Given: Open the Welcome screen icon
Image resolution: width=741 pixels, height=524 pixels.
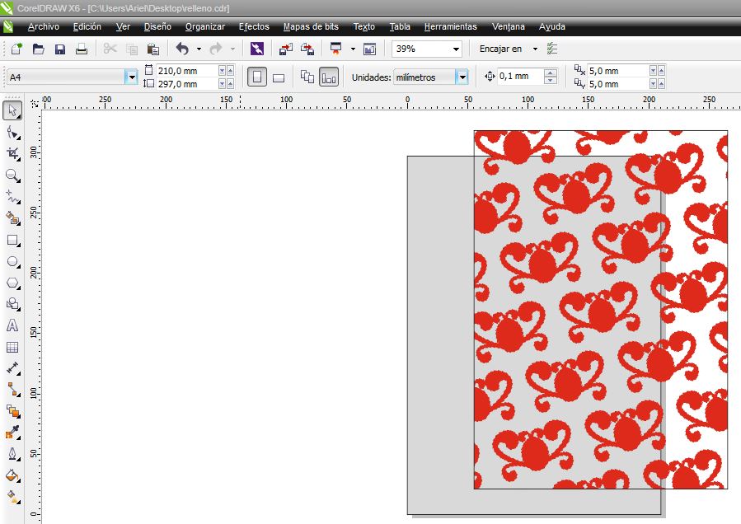Looking at the screenshot, I should click(369, 49).
